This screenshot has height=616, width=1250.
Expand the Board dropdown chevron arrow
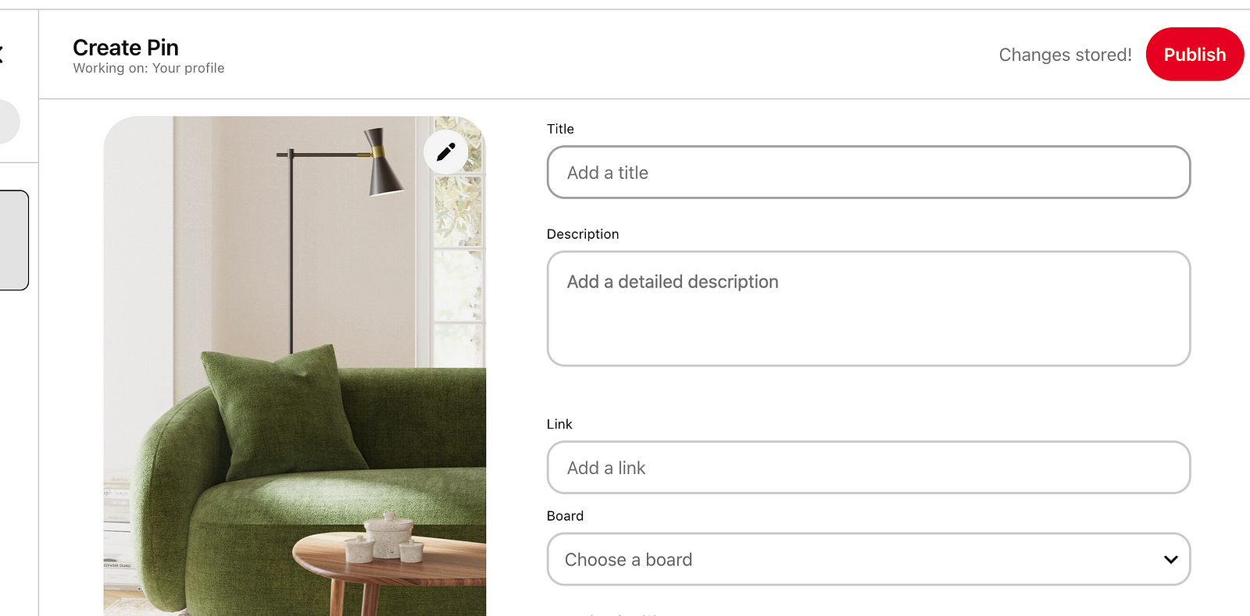tap(1170, 559)
